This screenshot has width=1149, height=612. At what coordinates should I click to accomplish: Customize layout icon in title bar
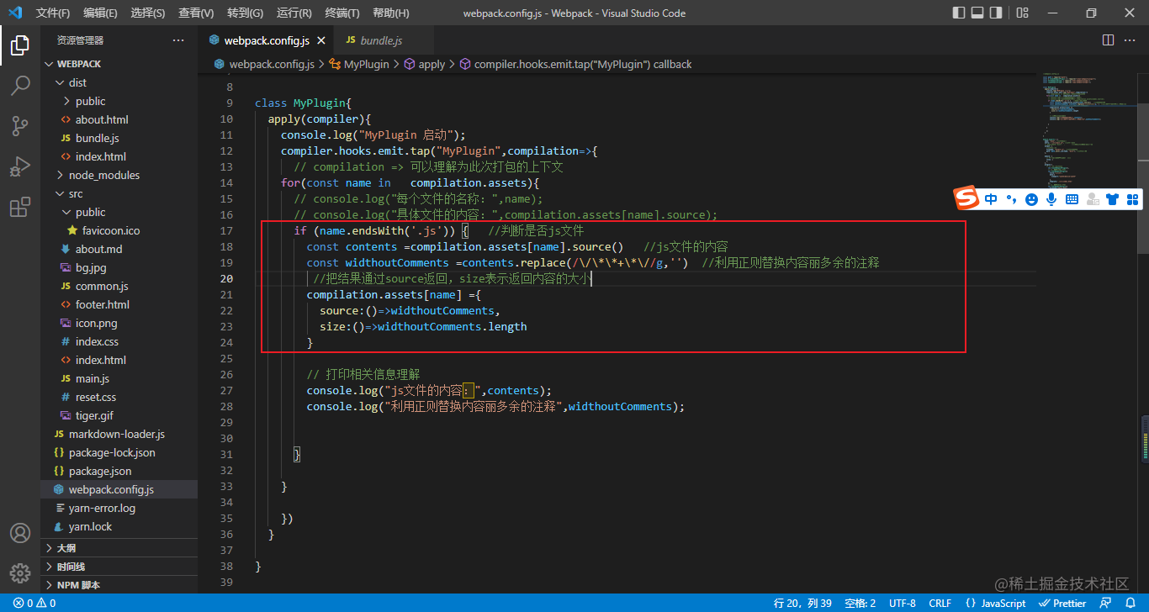[x=1022, y=13]
